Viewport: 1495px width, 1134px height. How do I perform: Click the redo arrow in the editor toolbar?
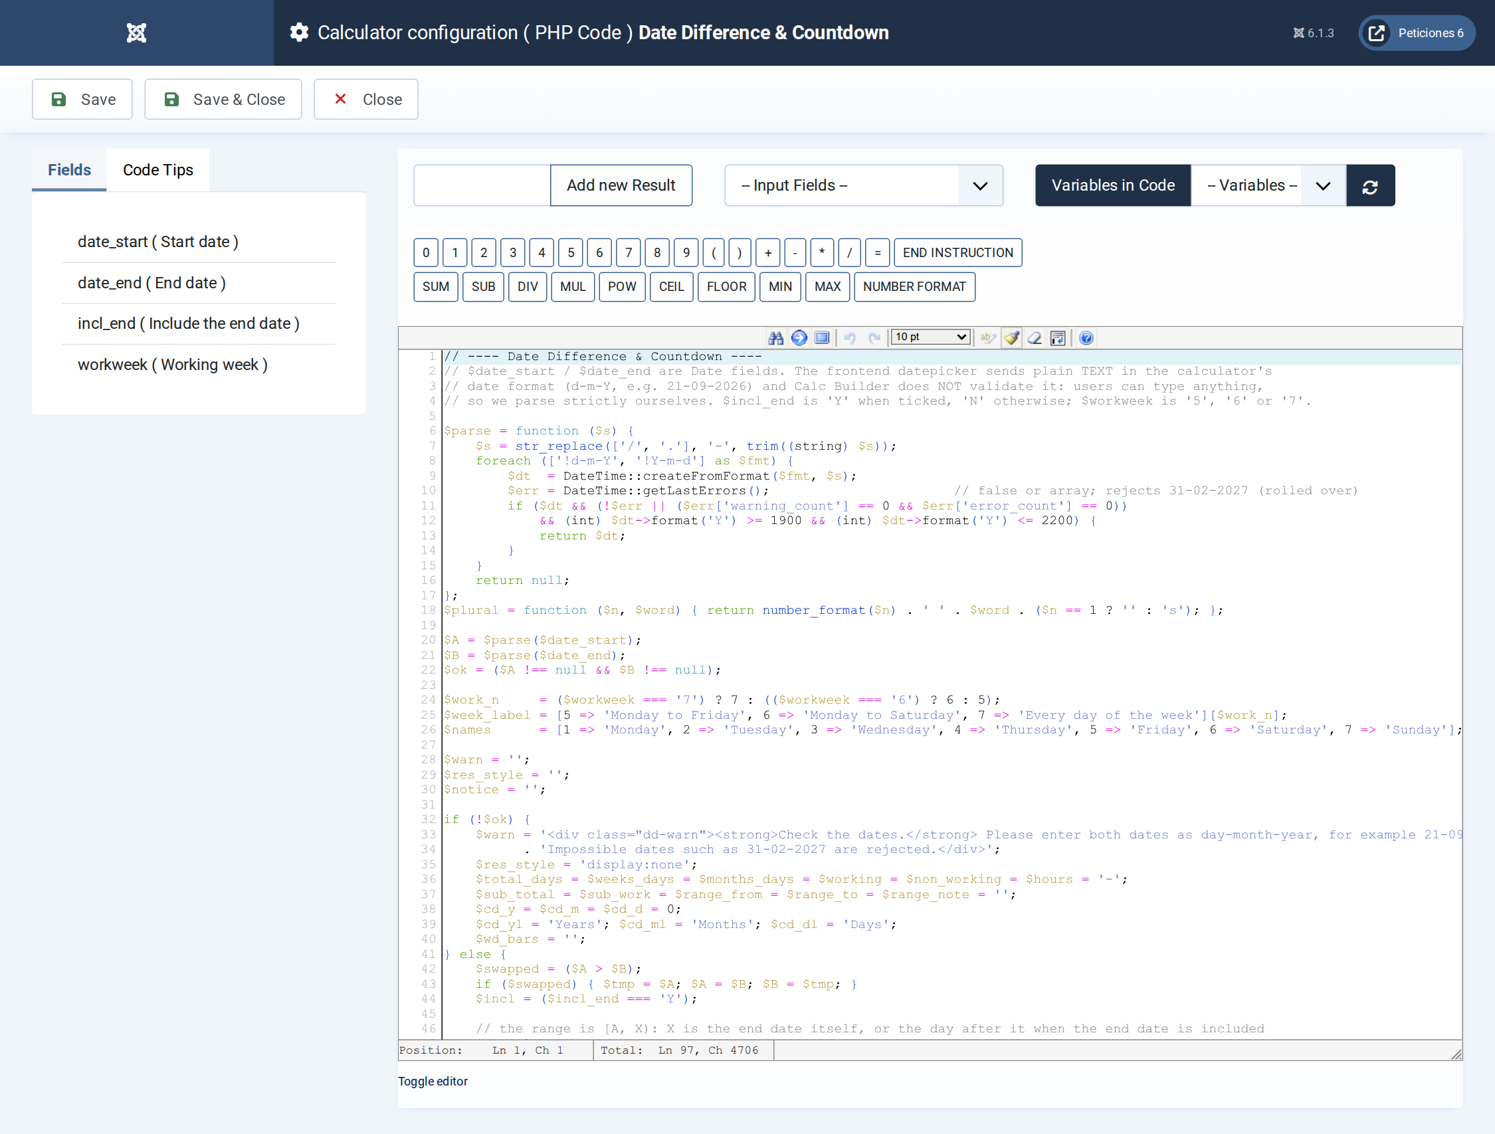pyautogui.click(x=874, y=338)
